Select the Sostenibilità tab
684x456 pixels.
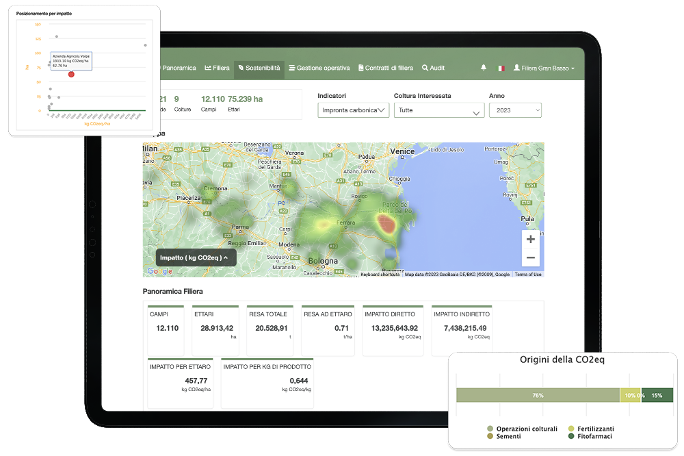259,68
